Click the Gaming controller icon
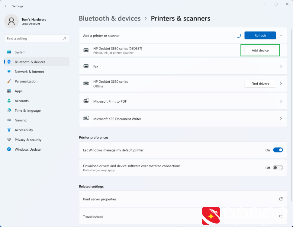 [9, 120]
